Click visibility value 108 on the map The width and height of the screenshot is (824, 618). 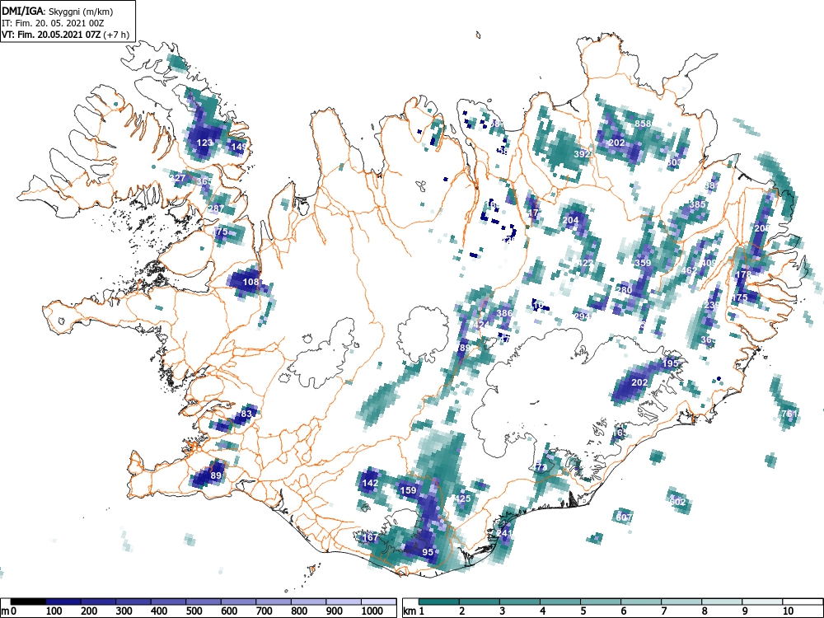coord(250,282)
